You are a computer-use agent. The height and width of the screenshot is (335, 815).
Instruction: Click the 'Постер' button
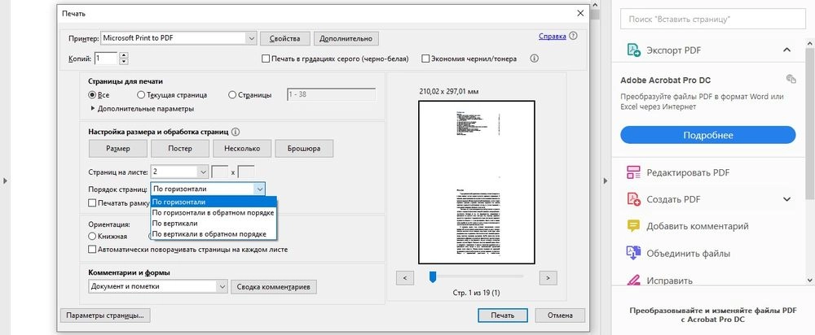coord(180,148)
